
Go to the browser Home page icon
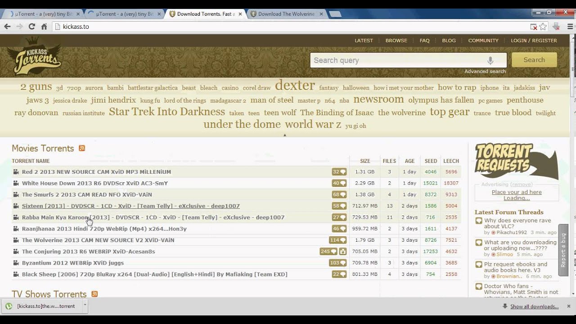(x=44, y=27)
